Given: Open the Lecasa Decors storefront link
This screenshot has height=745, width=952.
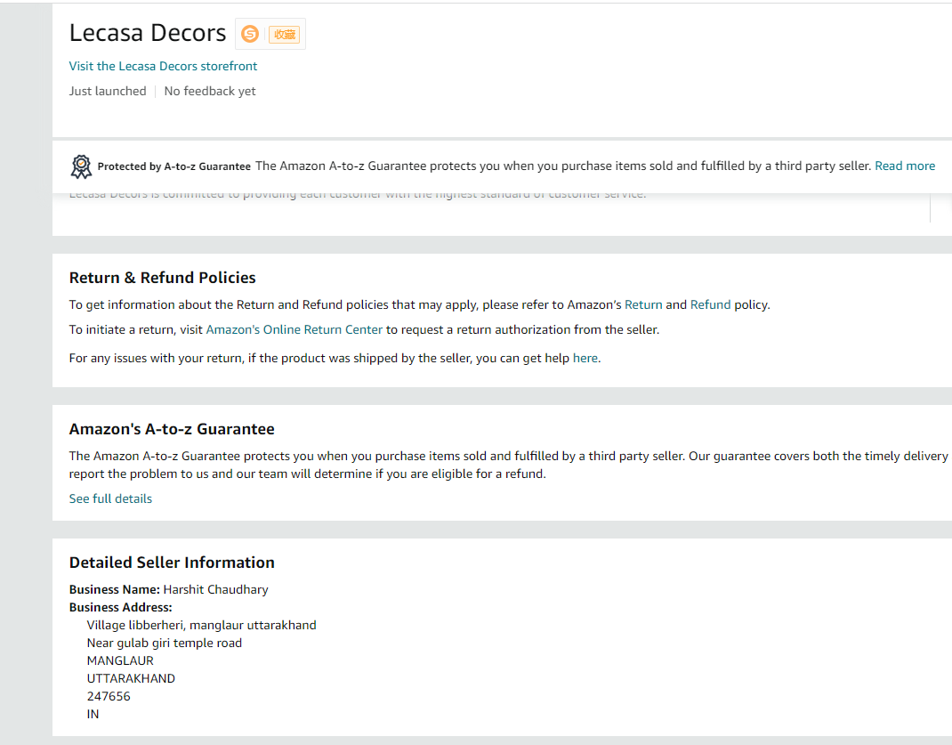Looking at the screenshot, I should pos(163,66).
